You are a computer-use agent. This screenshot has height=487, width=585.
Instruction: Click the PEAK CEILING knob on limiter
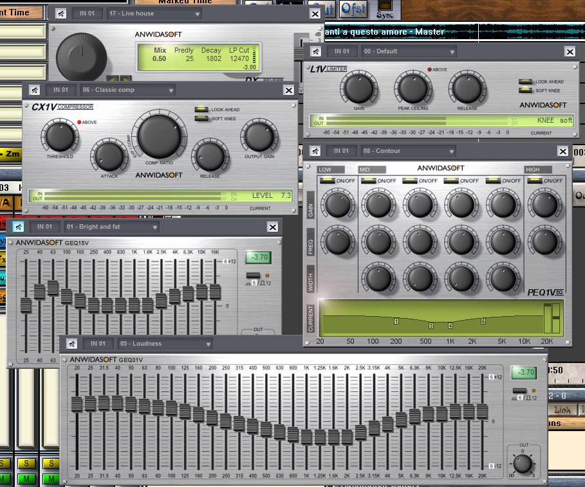tap(413, 89)
